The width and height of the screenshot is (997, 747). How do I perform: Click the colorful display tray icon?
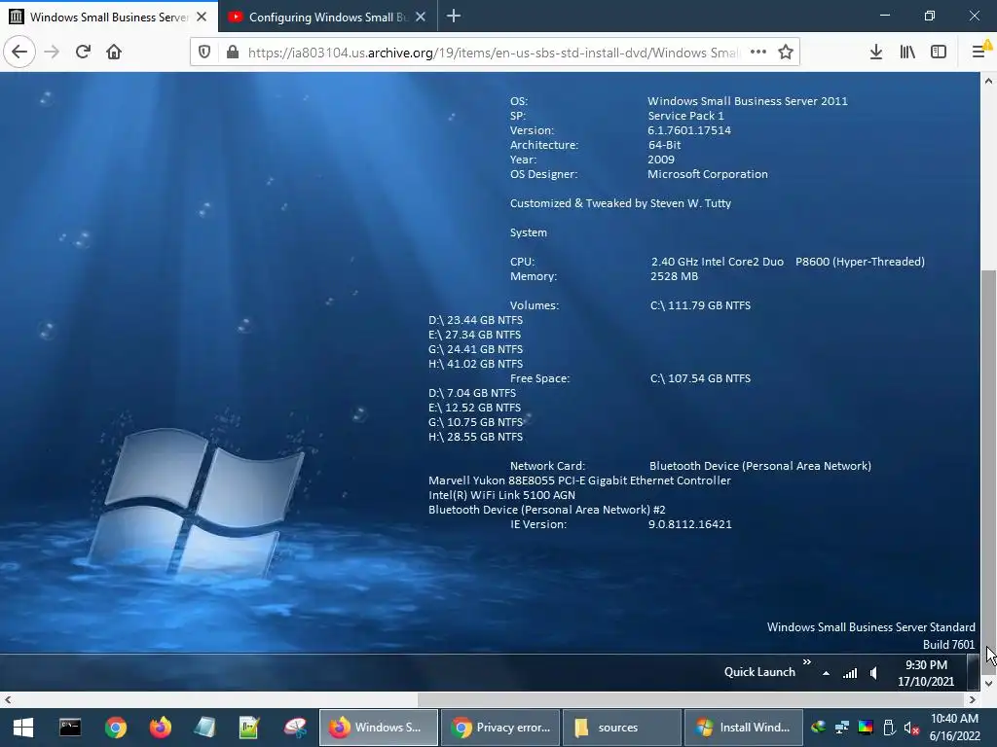click(x=866, y=728)
